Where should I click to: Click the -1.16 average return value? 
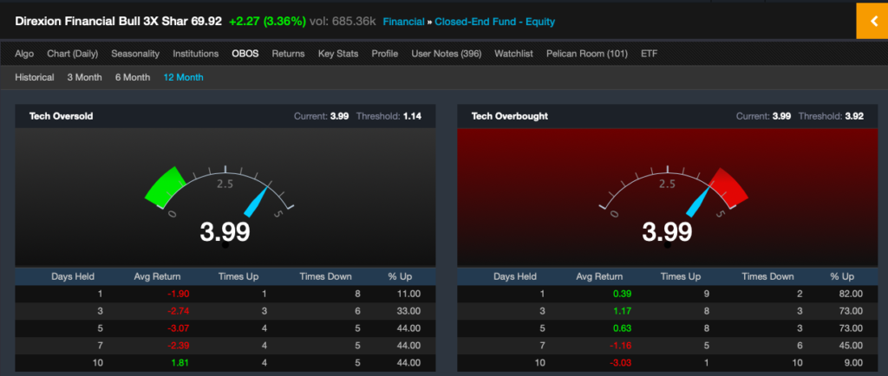(x=620, y=346)
